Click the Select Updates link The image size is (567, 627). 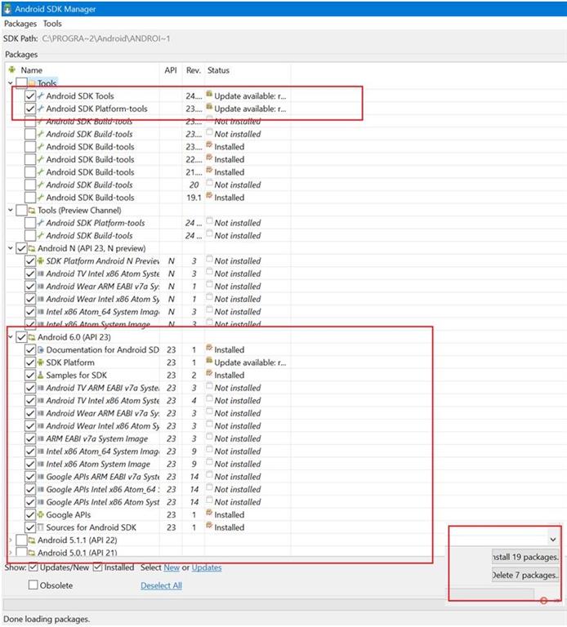pos(207,567)
